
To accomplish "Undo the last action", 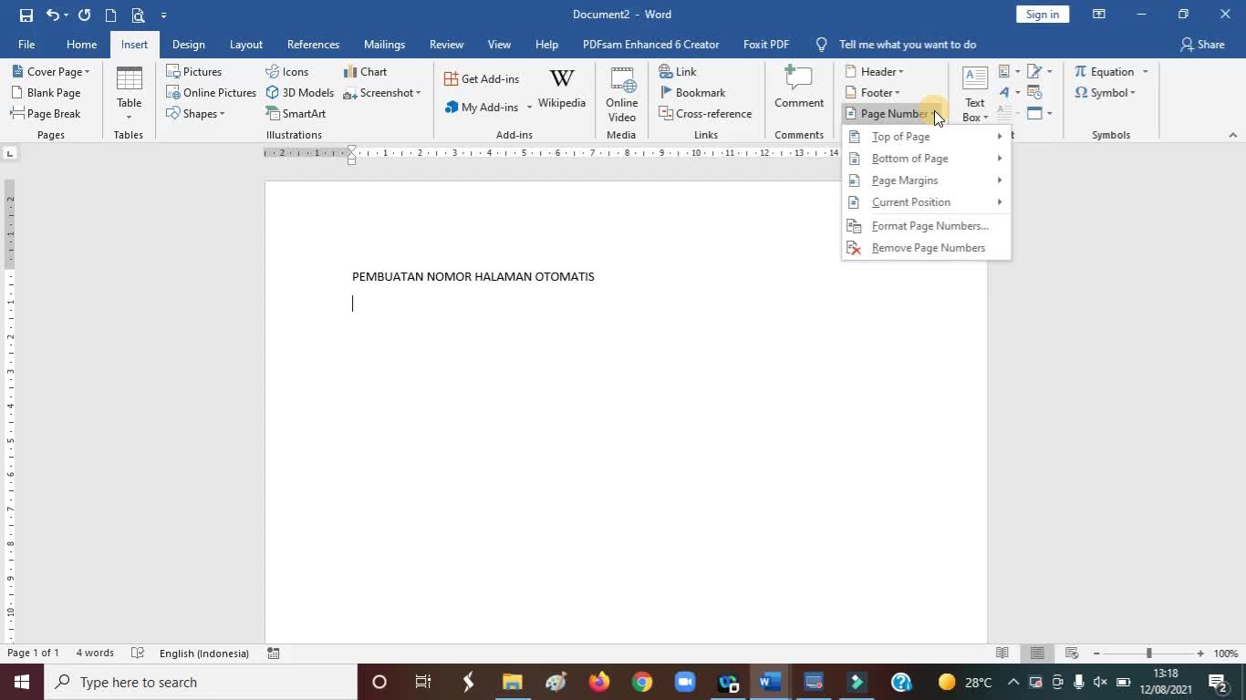I will pos(53,15).
